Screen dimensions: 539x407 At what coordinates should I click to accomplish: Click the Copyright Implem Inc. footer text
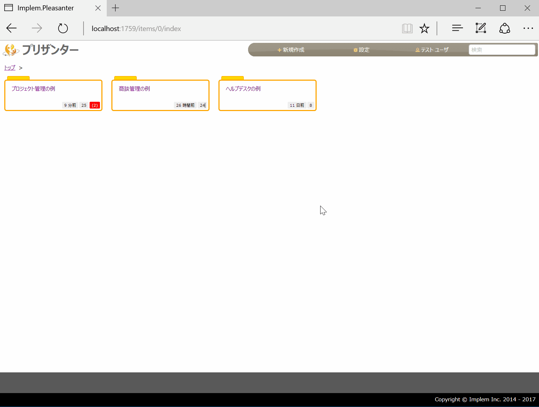click(x=485, y=400)
